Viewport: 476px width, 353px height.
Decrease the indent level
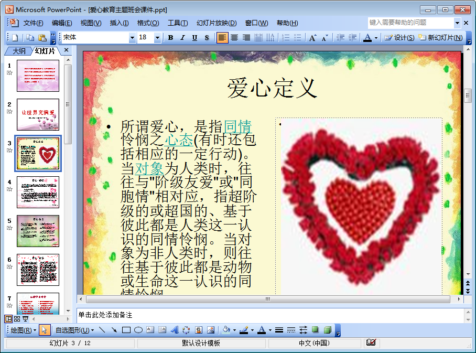point(340,38)
